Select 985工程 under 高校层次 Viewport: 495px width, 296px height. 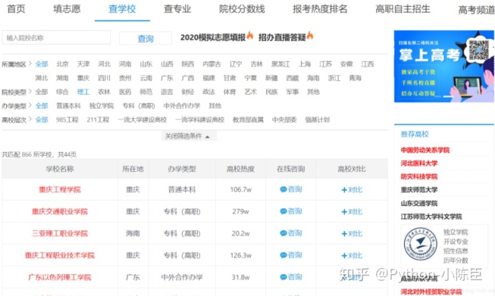(67, 119)
